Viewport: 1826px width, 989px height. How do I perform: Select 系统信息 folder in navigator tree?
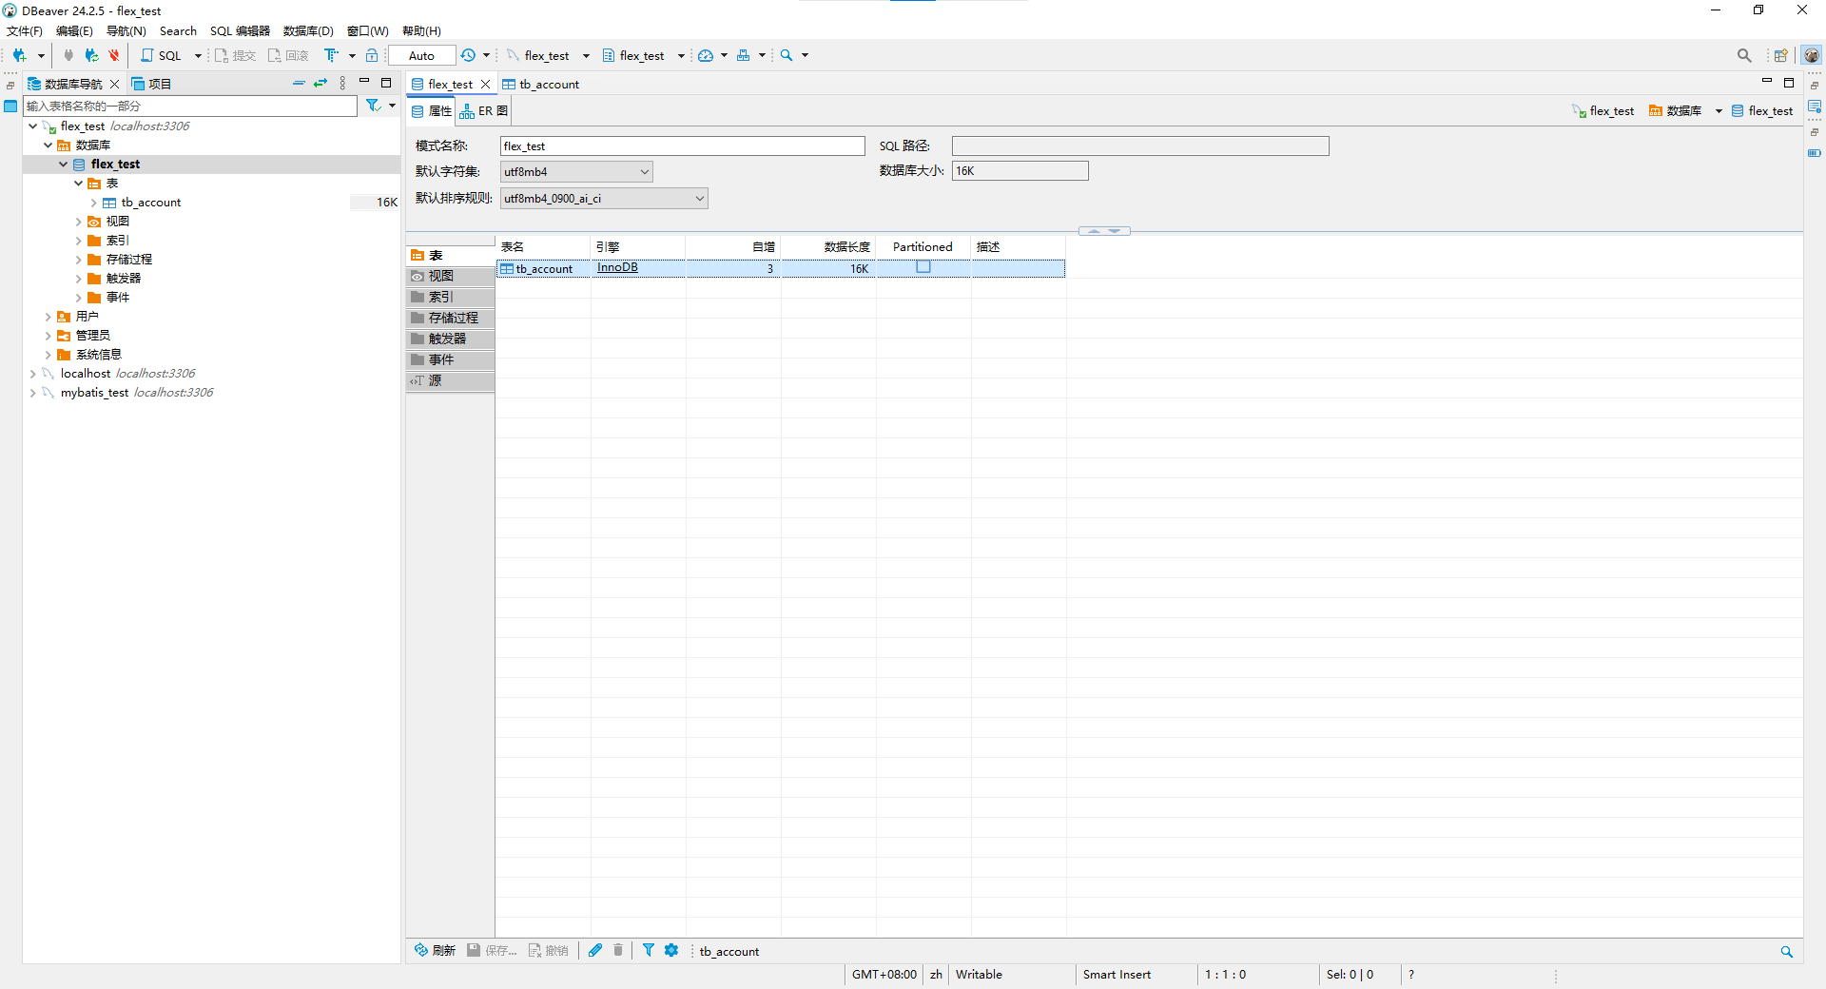tap(98, 355)
